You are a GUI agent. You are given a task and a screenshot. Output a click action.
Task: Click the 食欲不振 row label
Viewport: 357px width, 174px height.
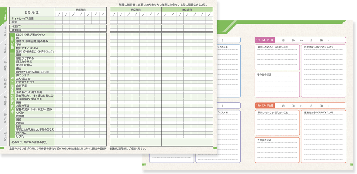tap(35, 85)
